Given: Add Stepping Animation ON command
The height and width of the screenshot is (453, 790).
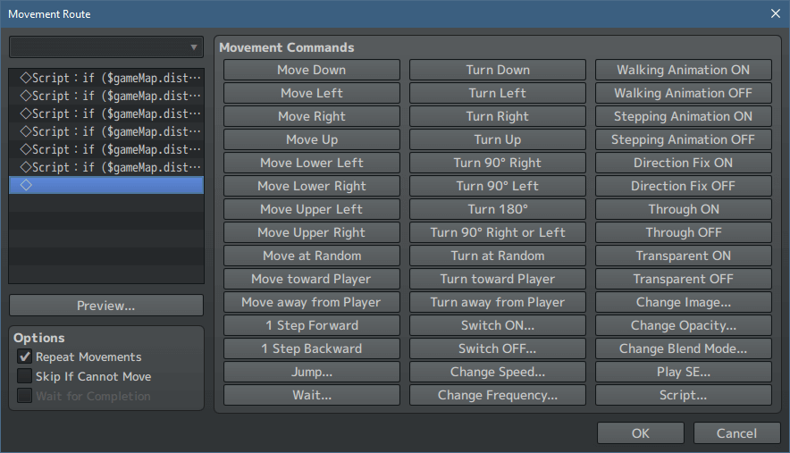Looking at the screenshot, I should coord(684,116).
